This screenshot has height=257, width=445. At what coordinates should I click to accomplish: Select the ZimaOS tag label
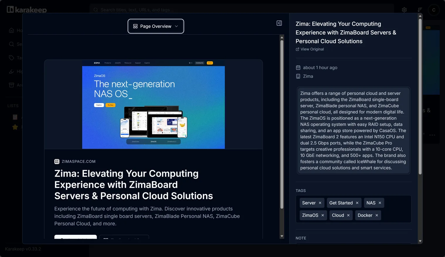[310, 215]
